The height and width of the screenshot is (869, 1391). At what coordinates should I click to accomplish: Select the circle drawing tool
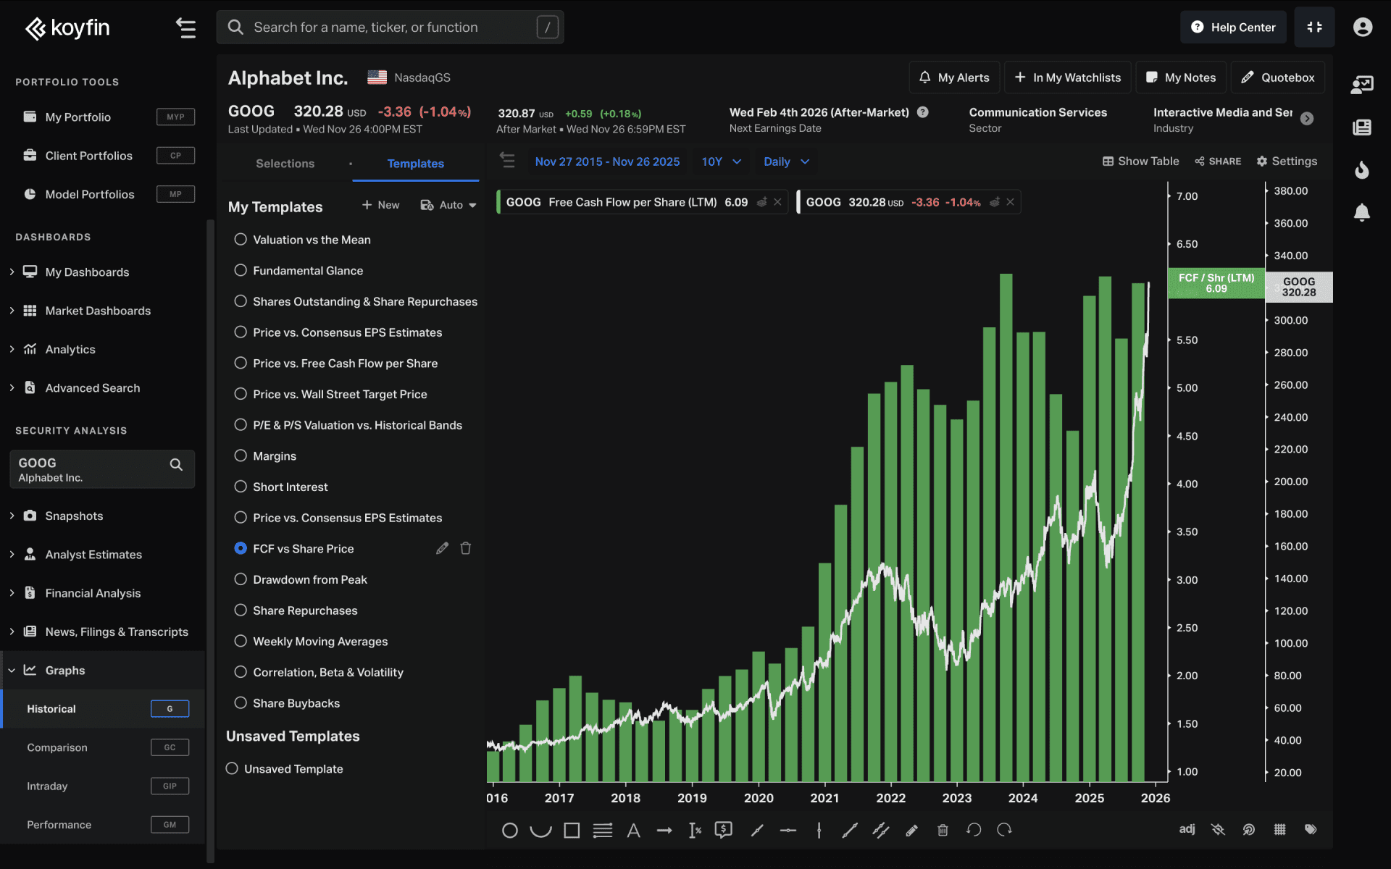509,830
